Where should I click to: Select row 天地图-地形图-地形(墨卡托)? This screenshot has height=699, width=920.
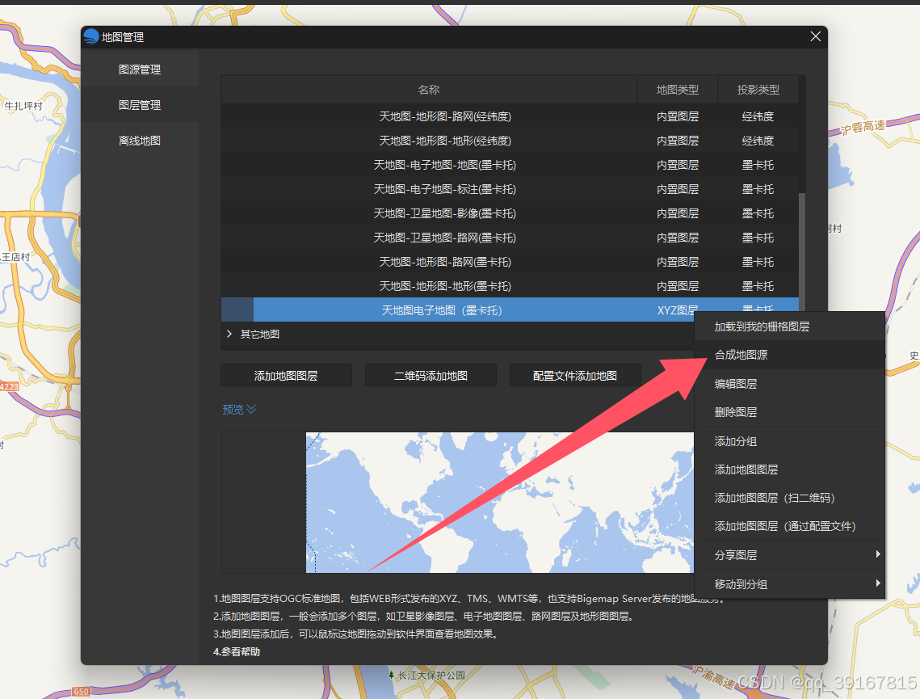[x=510, y=286]
